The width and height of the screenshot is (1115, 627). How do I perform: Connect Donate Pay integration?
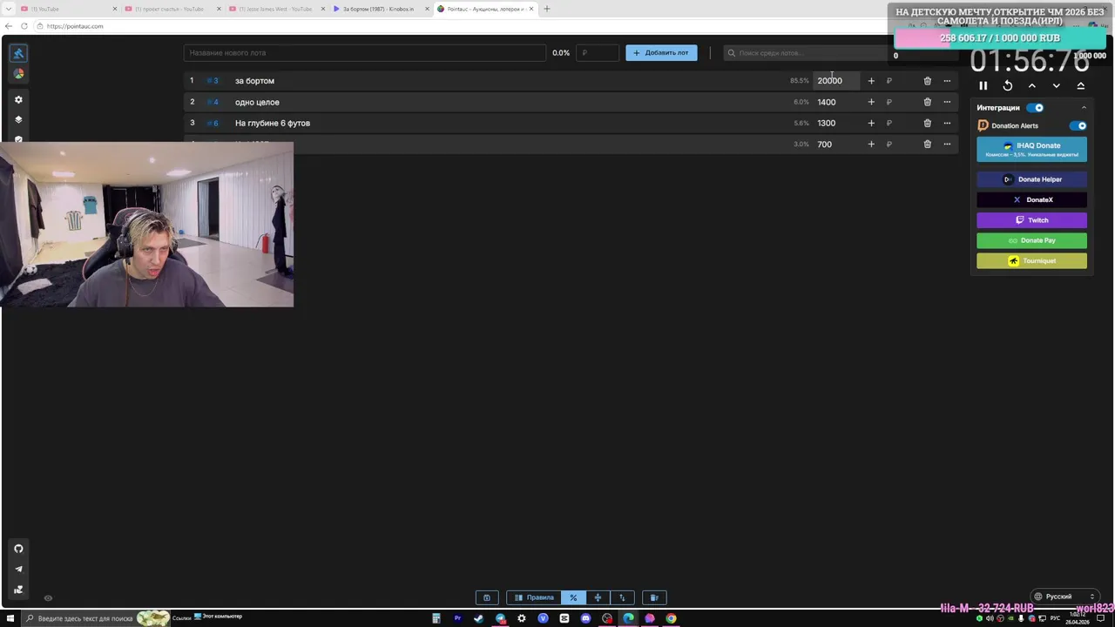pos(1031,240)
